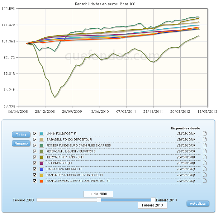Image resolution: width=218 pixels, height=214 pixels.
Task: Click the Actualizar button
Action: point(198,204)
